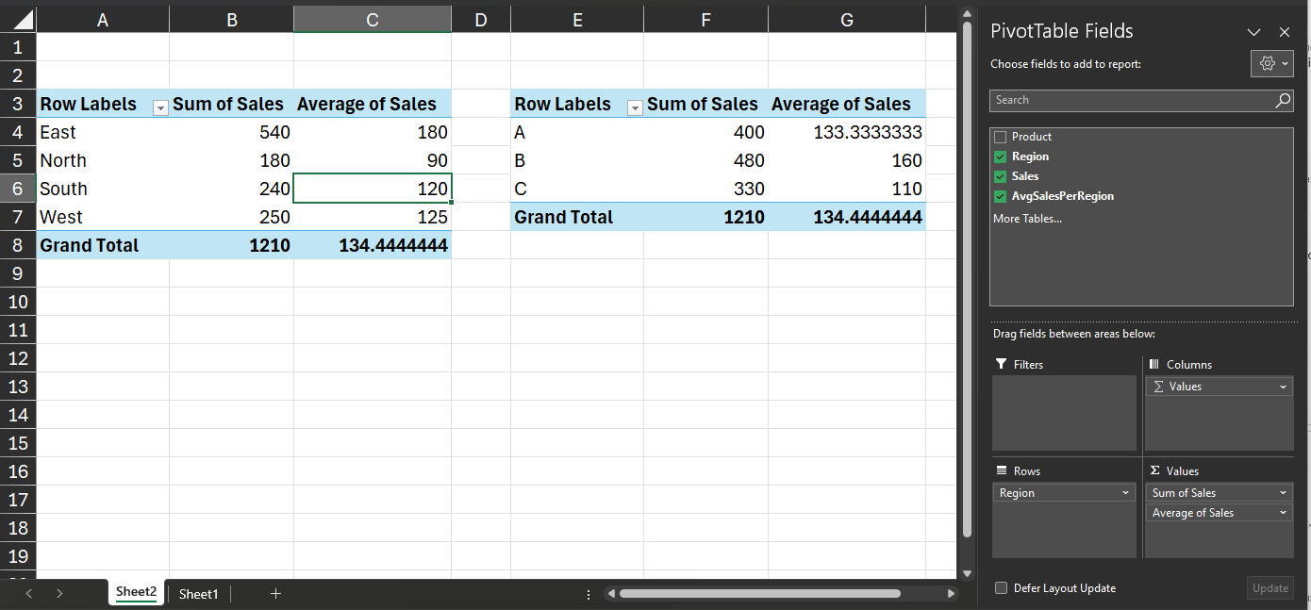The width and height of the screenshot is (1311, 610).
Task: Go to next sheet navigation arrow
Action: point(59,594)
